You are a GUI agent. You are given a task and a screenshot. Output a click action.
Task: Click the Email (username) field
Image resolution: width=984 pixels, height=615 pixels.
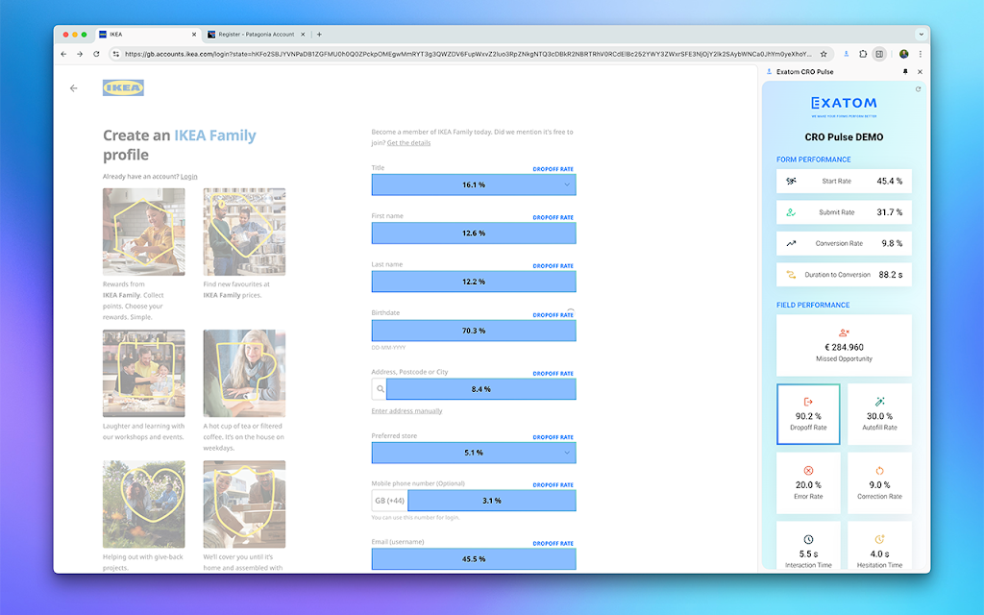tap(474, 559)
